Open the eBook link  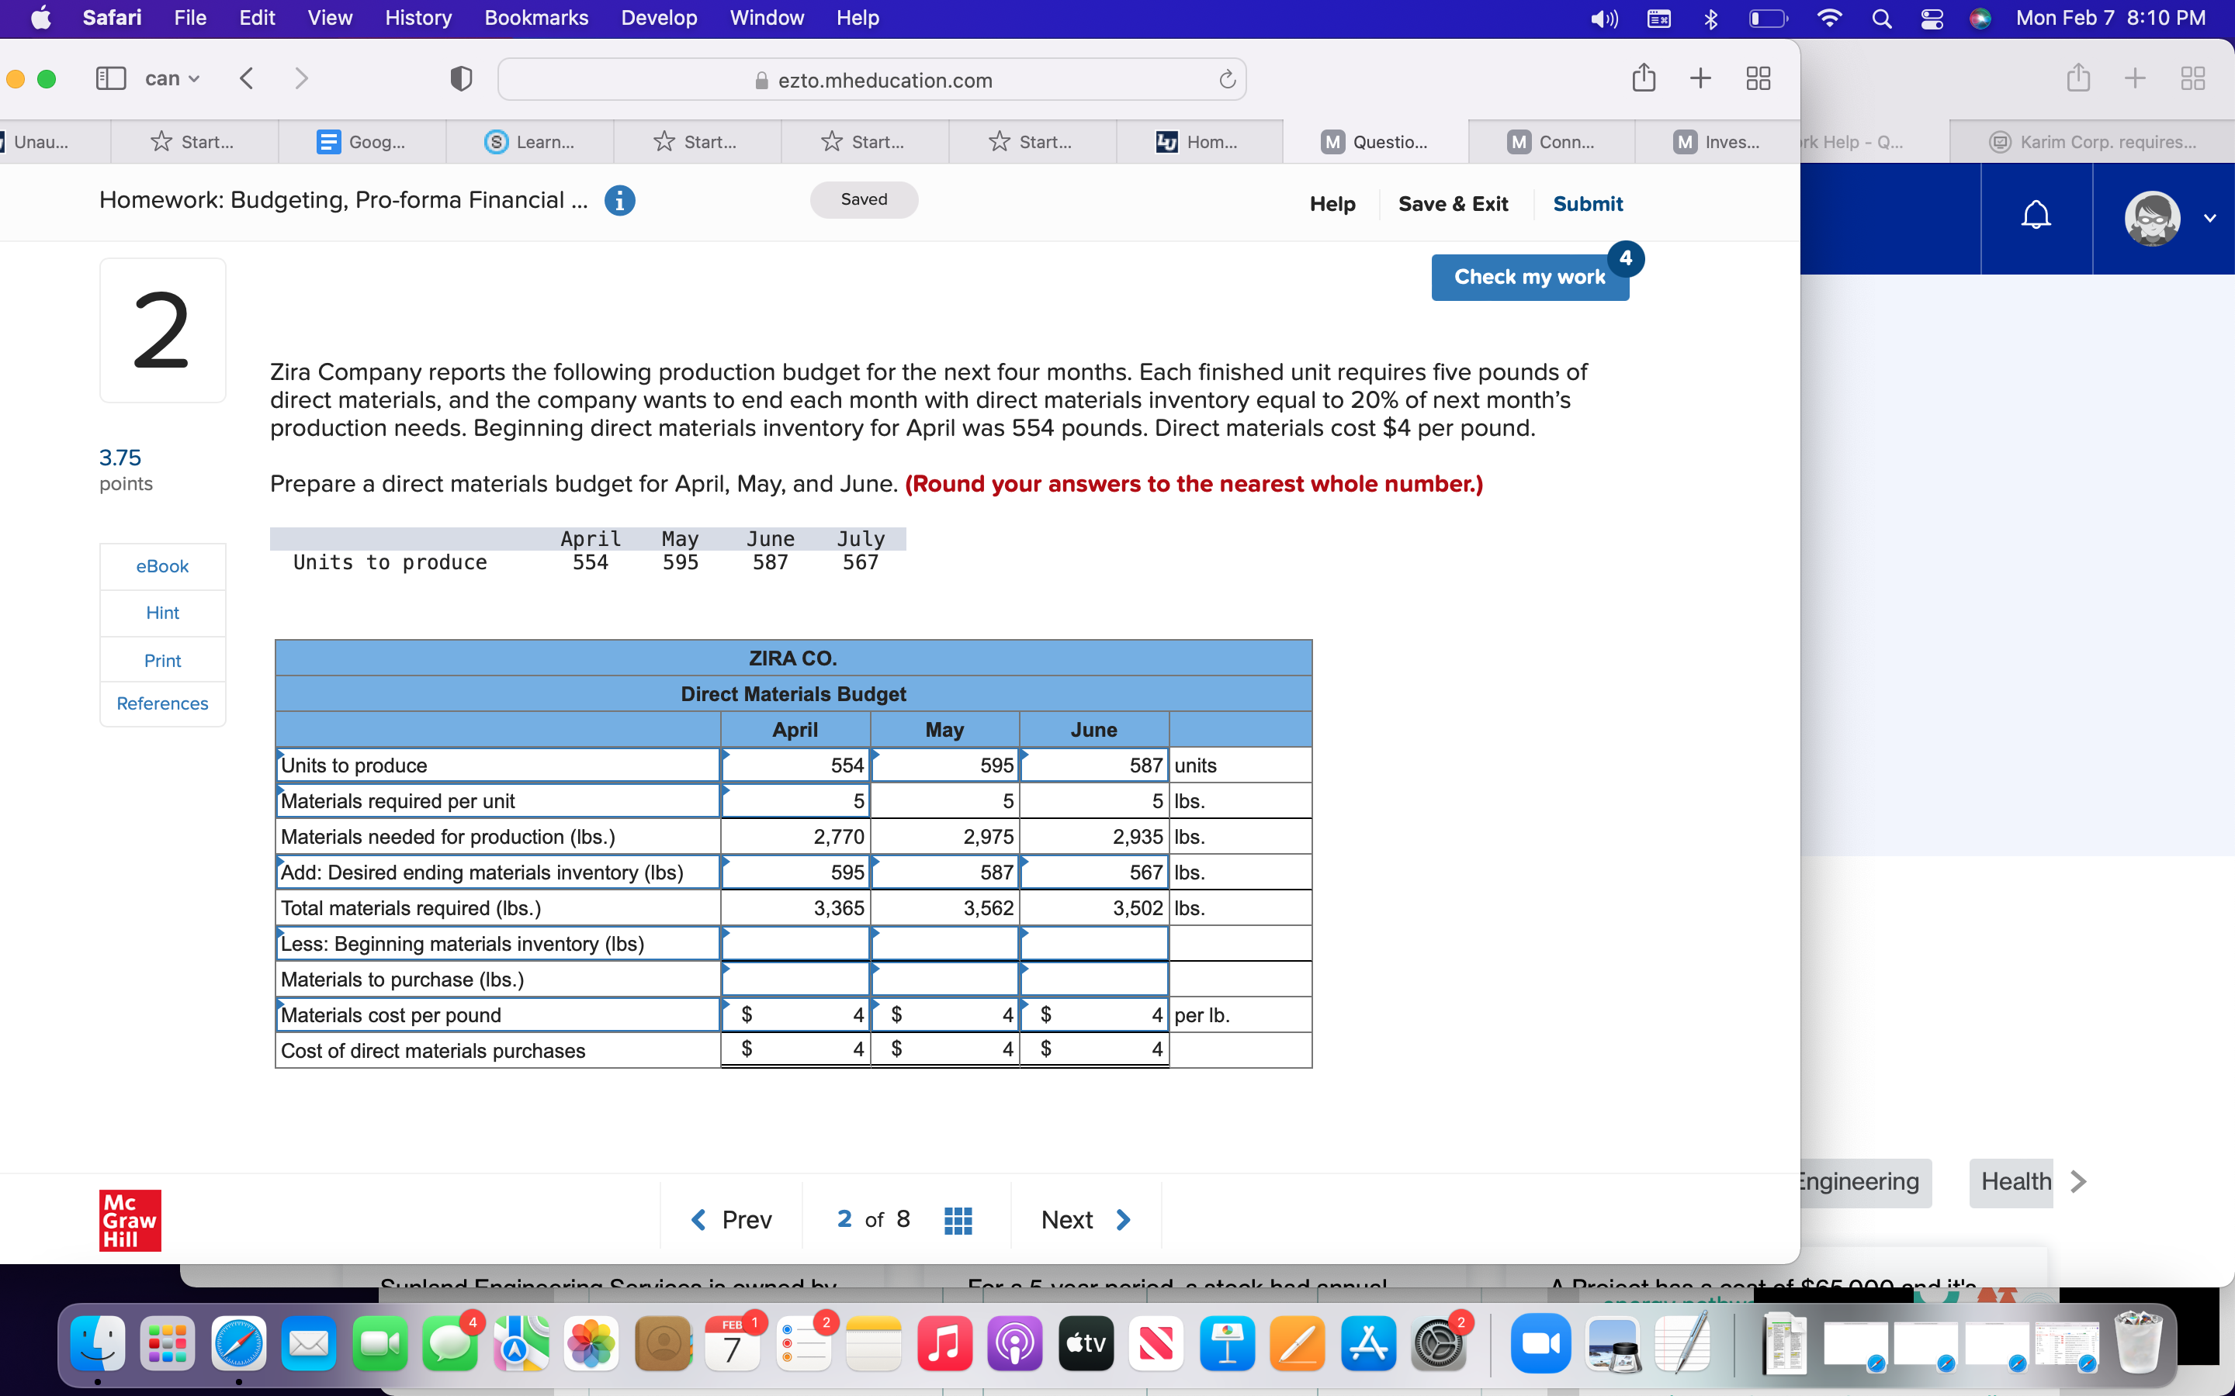tap(162, 566)
